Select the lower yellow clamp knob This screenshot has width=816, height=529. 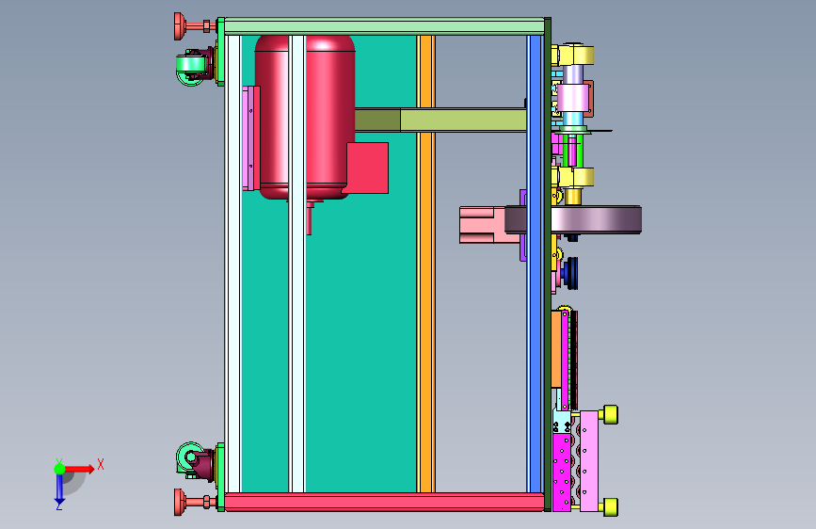[x=610, y=507]
